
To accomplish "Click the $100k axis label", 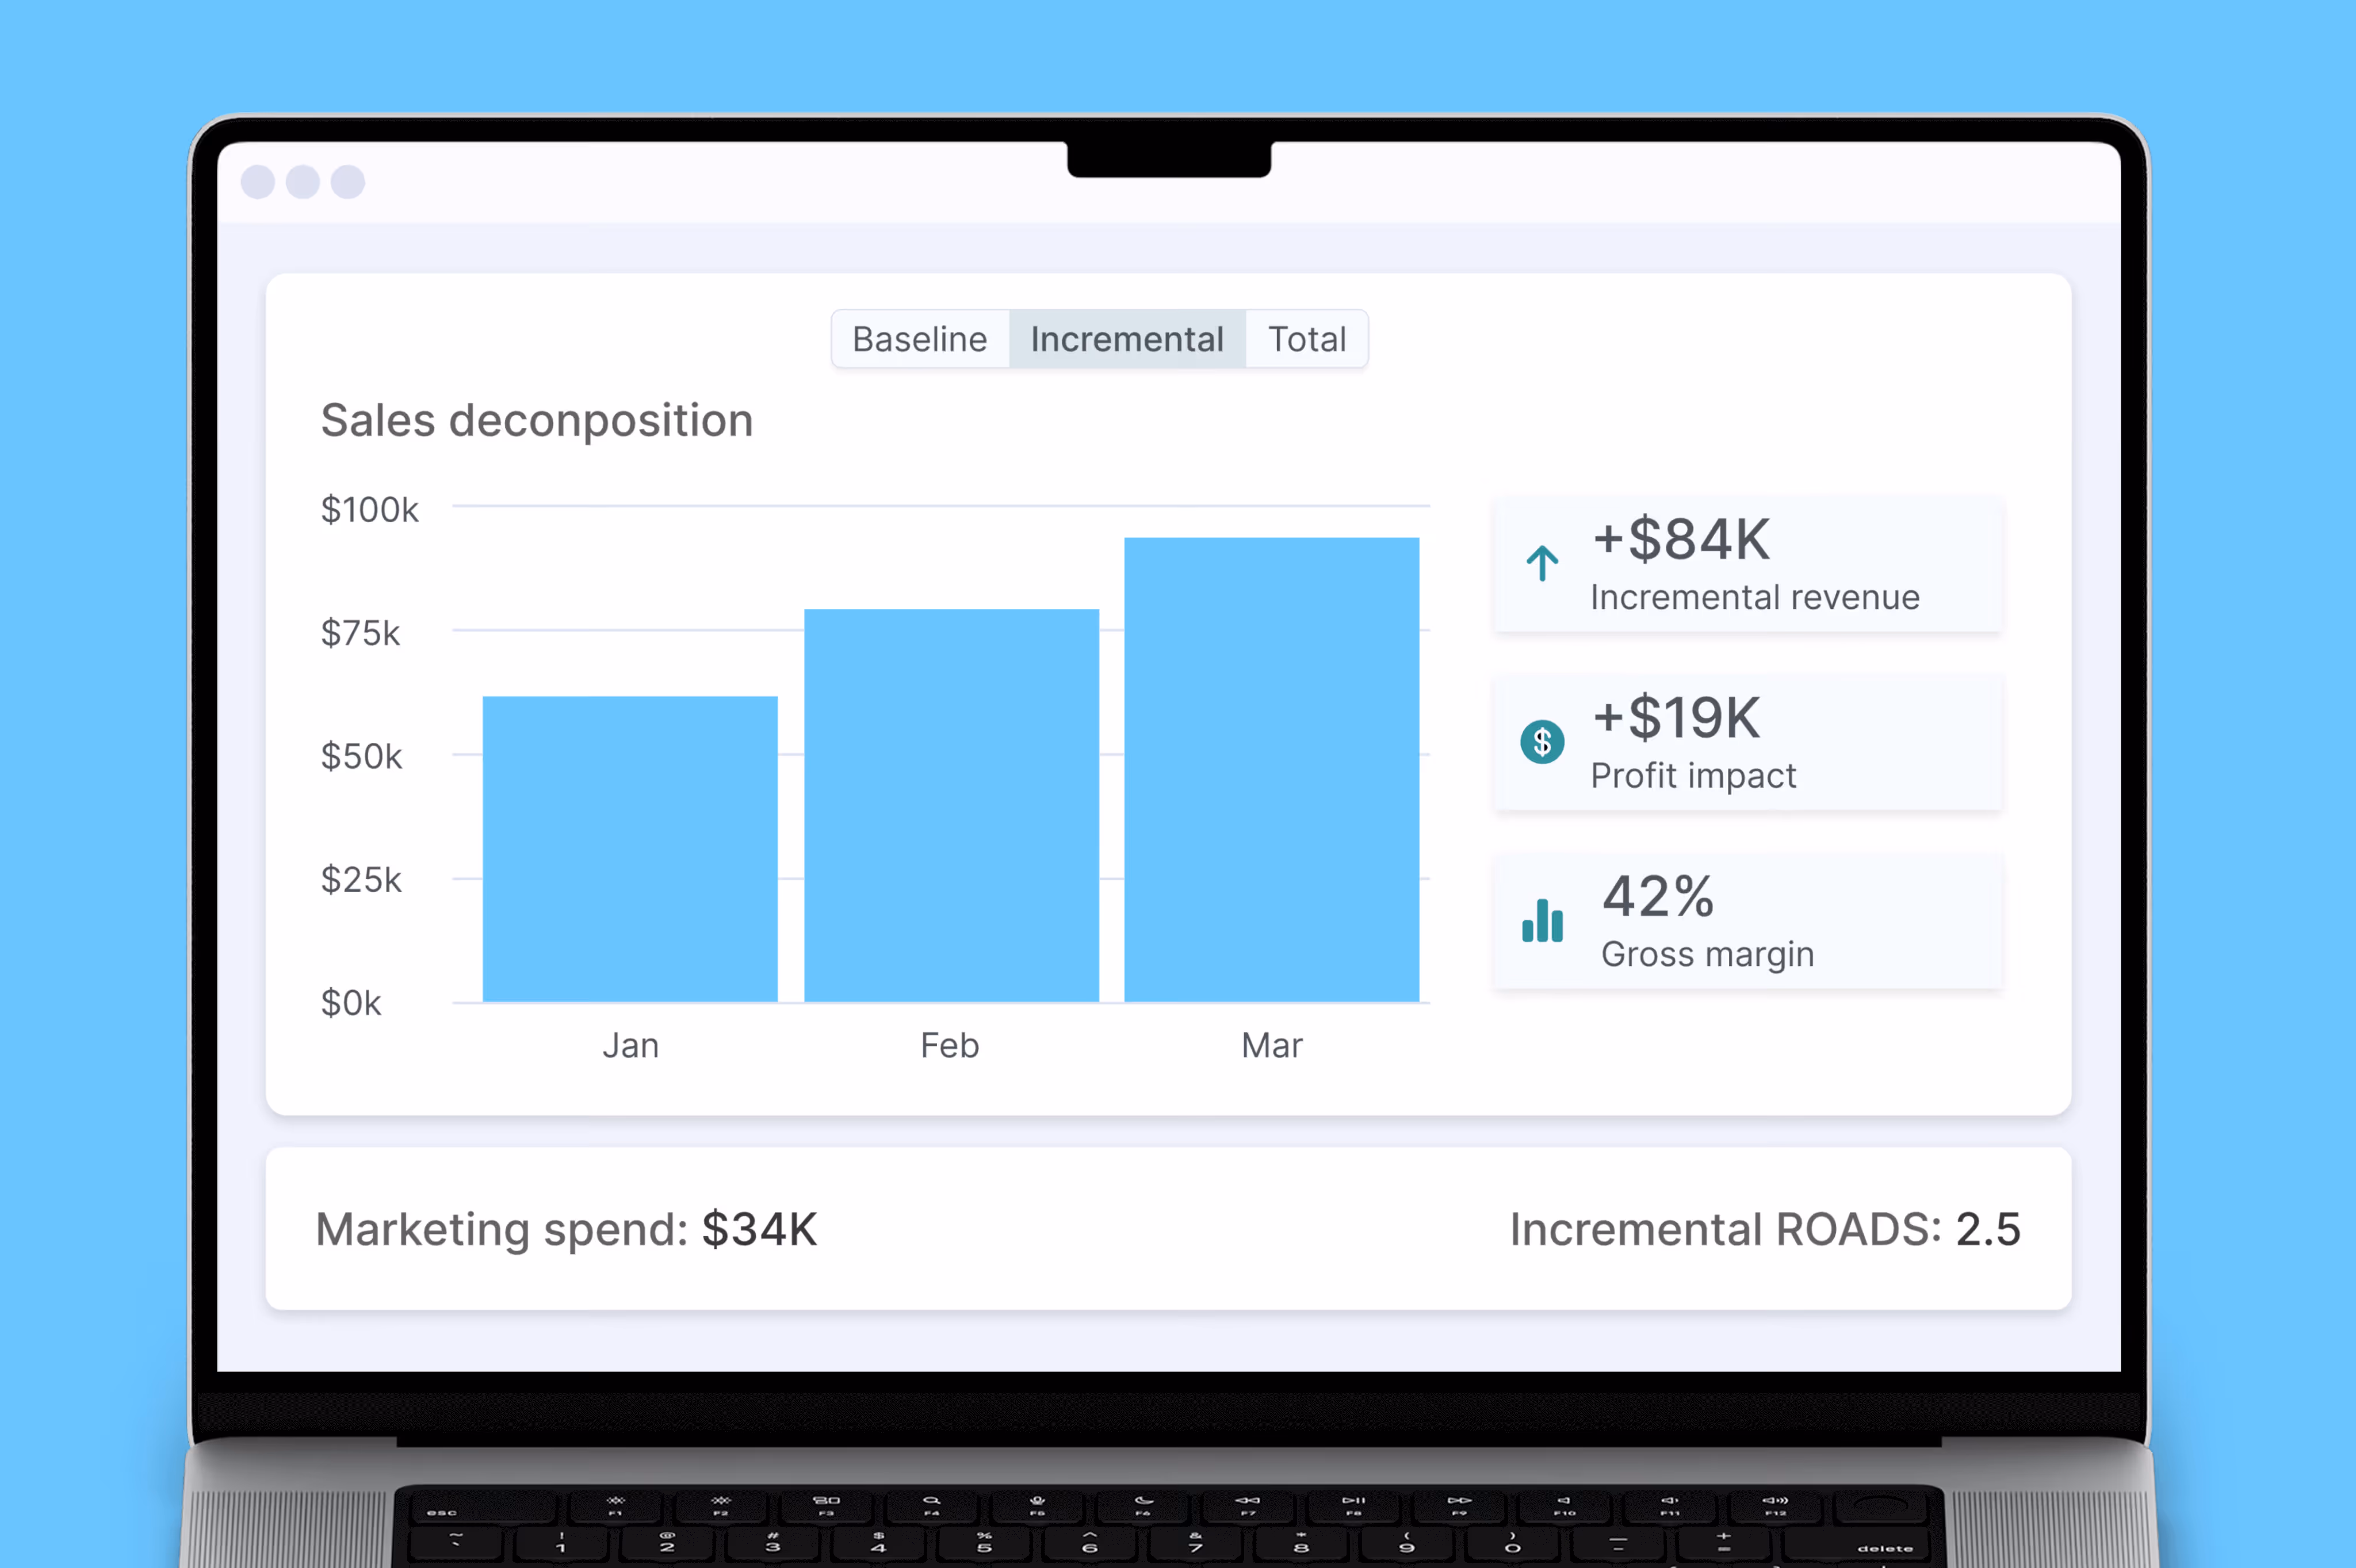I will click(369, 510).
